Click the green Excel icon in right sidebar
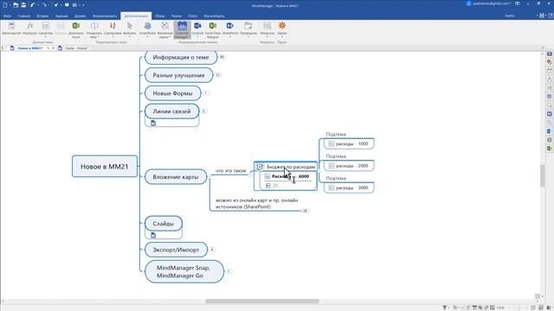Screen dimensions: 554x311 click(x=550, y=149)
